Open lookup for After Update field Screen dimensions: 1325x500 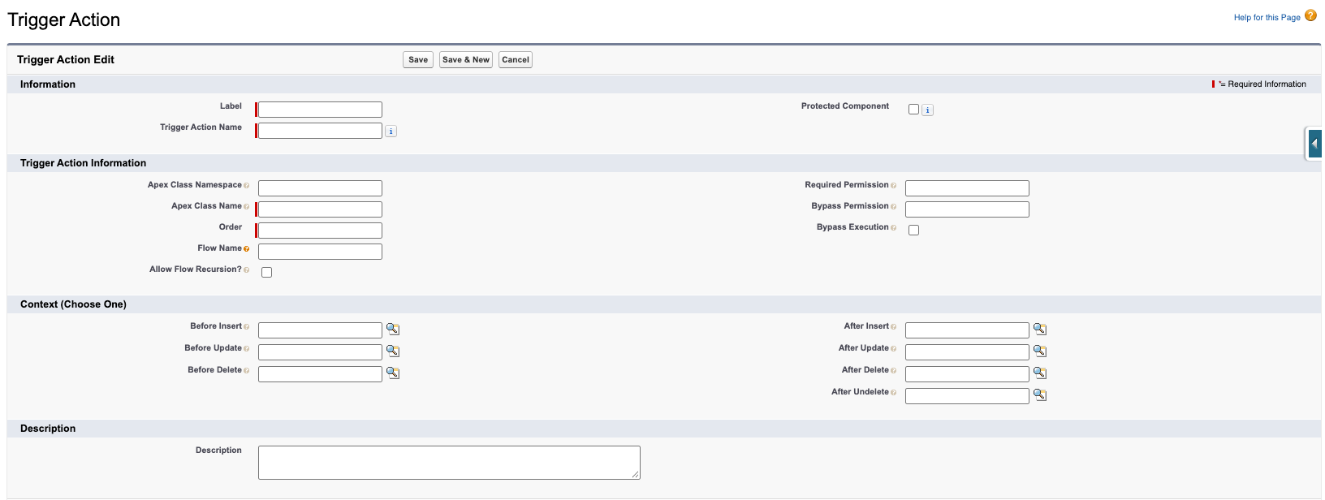[x=1040, y=351]
